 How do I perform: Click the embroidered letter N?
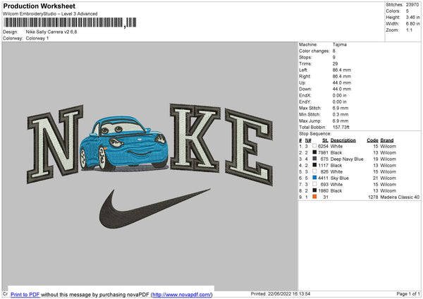55,144
